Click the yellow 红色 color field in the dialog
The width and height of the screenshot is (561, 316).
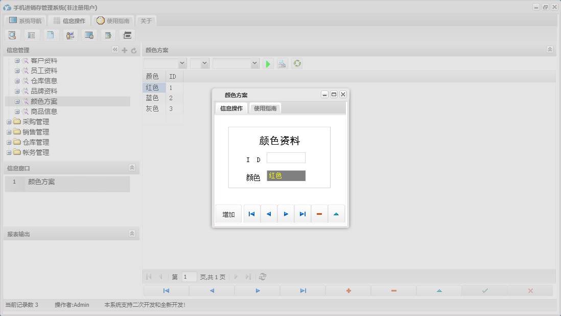point(285,175)
